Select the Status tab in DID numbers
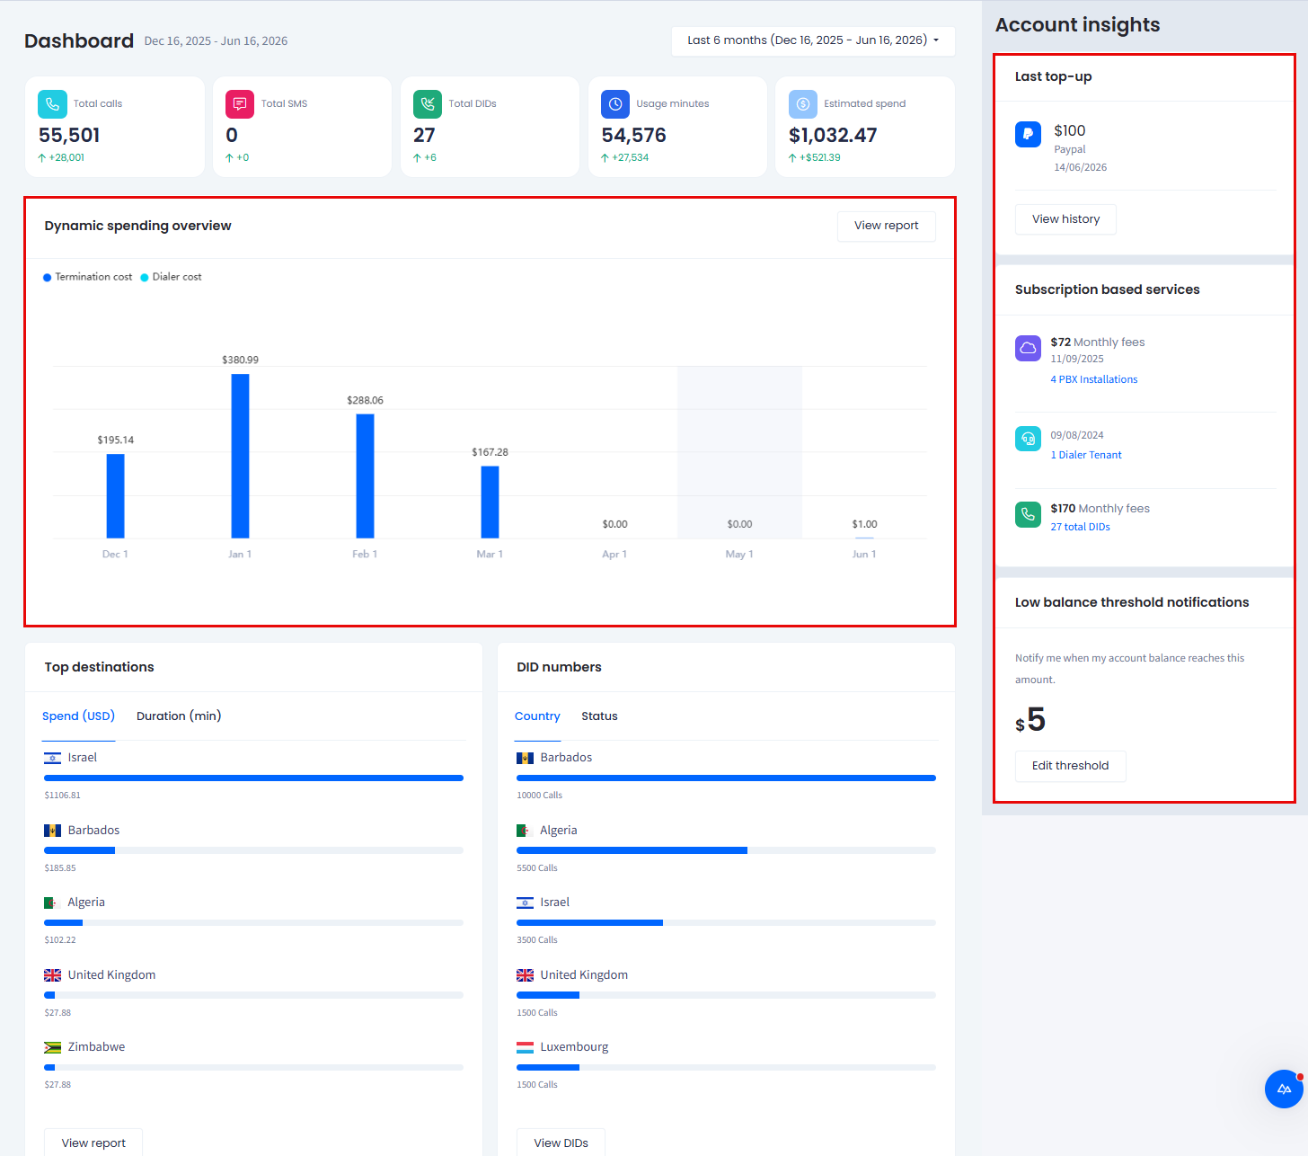Viewport: 1308px width, 1156px height. [599, 716]
